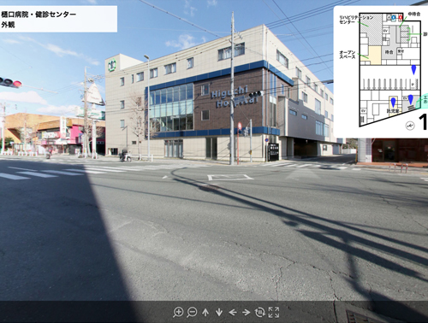Rotate the view right with right arrow

point(247,313)
